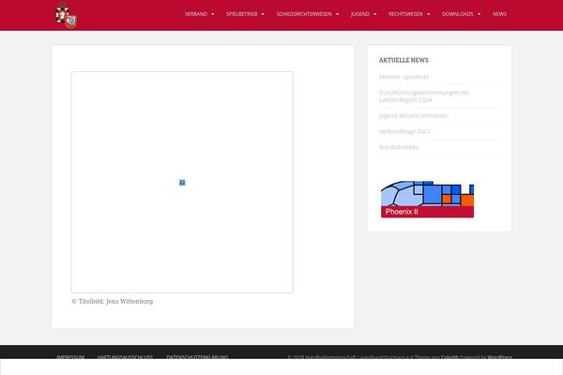Expand the Jugend dropdown arrow

[374, 14]
